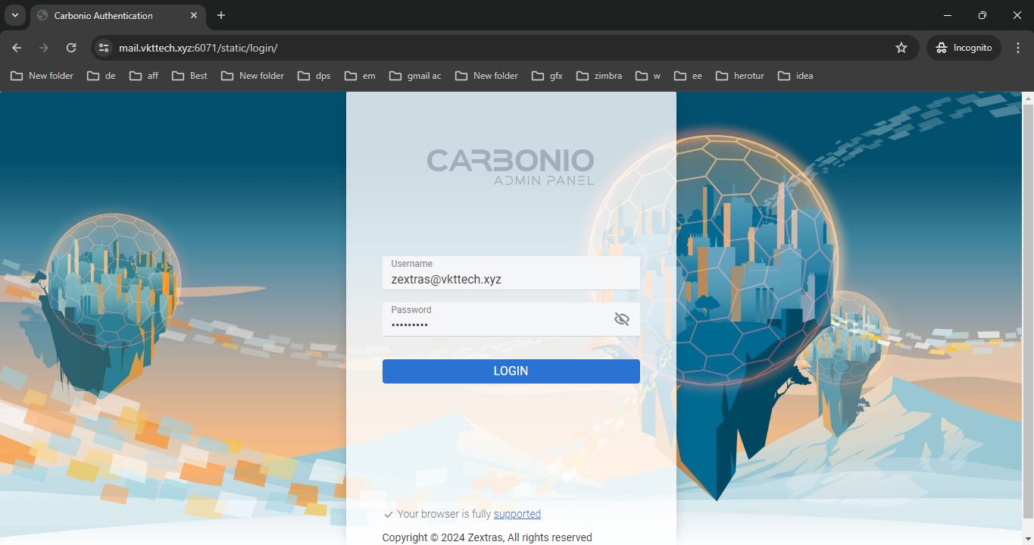Click the site permissions icon in the address bar

[103, 47]
